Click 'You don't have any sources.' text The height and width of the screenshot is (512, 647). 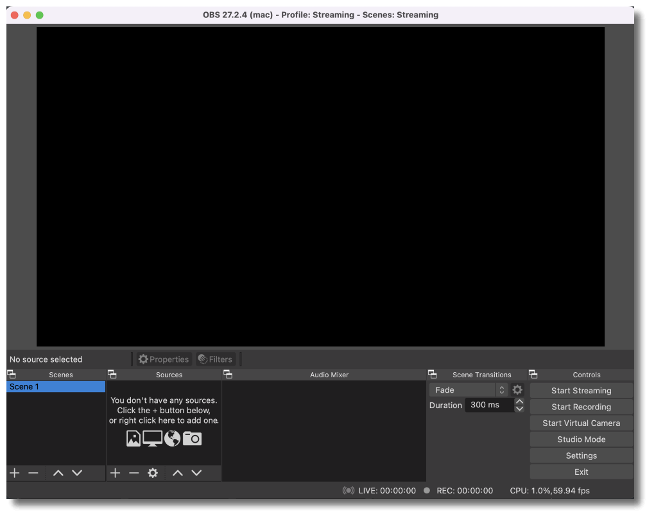click(x=164, y=400)
